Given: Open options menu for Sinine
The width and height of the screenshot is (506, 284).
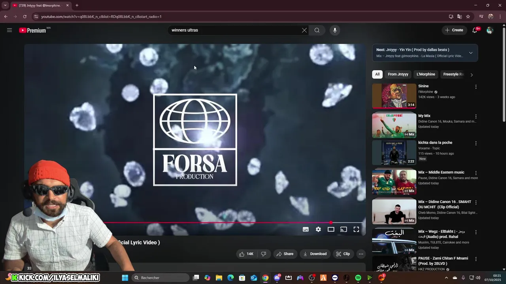Looking at the screenshot, I should pyautogui.click(x=476, y=87).
